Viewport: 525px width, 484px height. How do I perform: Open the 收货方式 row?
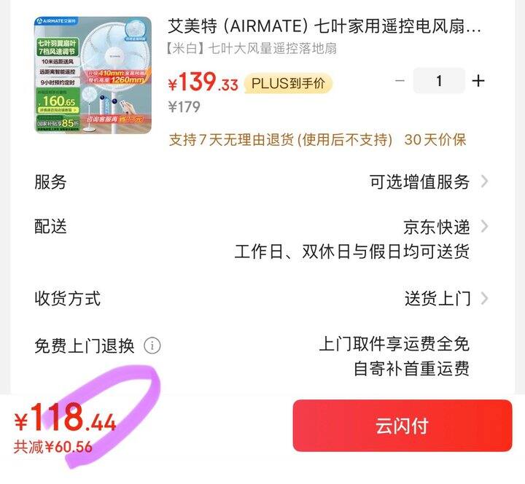pos(261,298)
